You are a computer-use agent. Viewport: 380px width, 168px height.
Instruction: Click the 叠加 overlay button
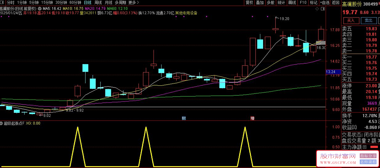(x=260, y=3)
